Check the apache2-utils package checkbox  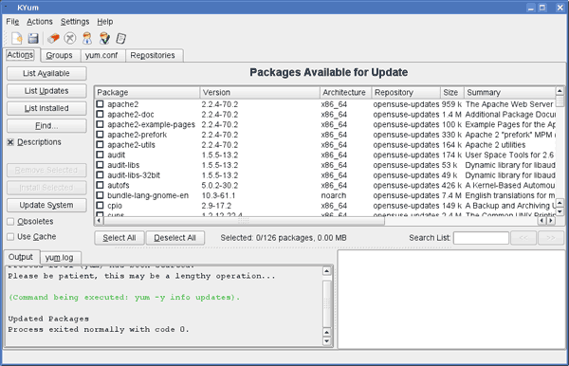(x=100, y=145)
